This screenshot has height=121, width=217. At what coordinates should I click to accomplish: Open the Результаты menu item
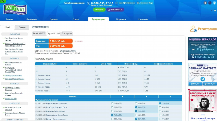[121, 19]
